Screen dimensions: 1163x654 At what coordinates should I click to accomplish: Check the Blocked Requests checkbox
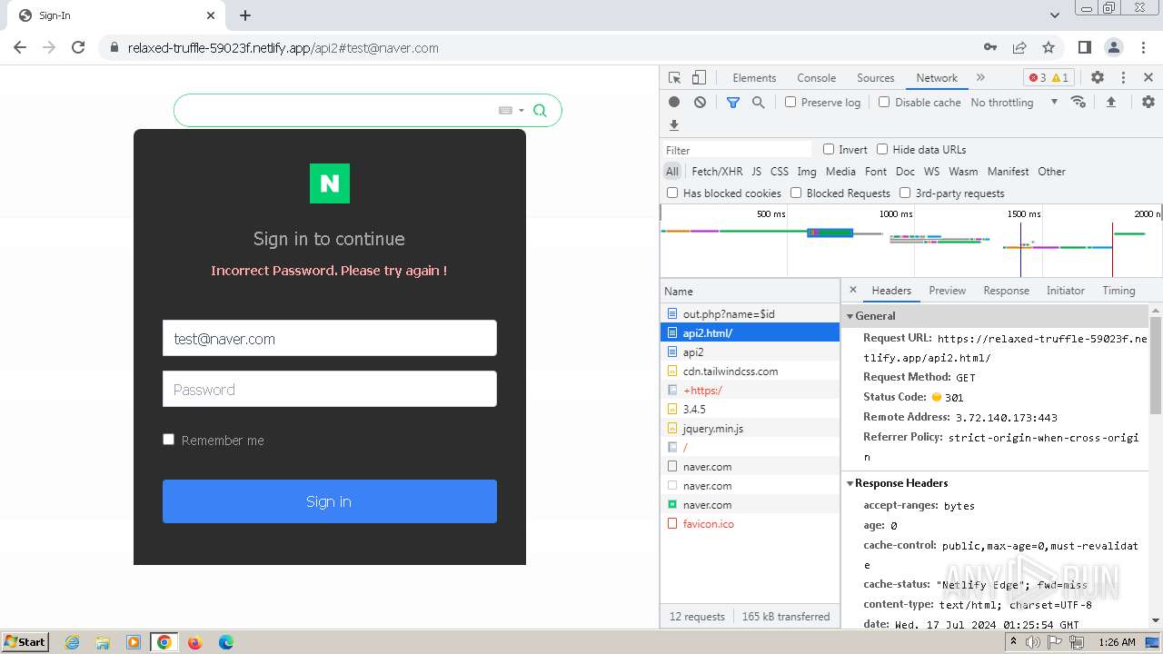pos(796,193)
